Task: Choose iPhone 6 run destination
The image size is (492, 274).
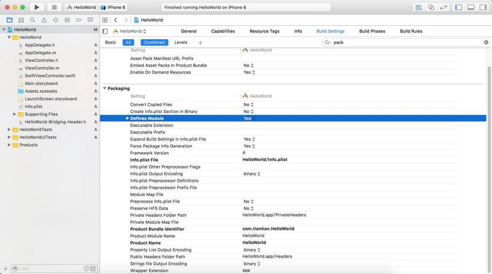Action: [113, 7]
